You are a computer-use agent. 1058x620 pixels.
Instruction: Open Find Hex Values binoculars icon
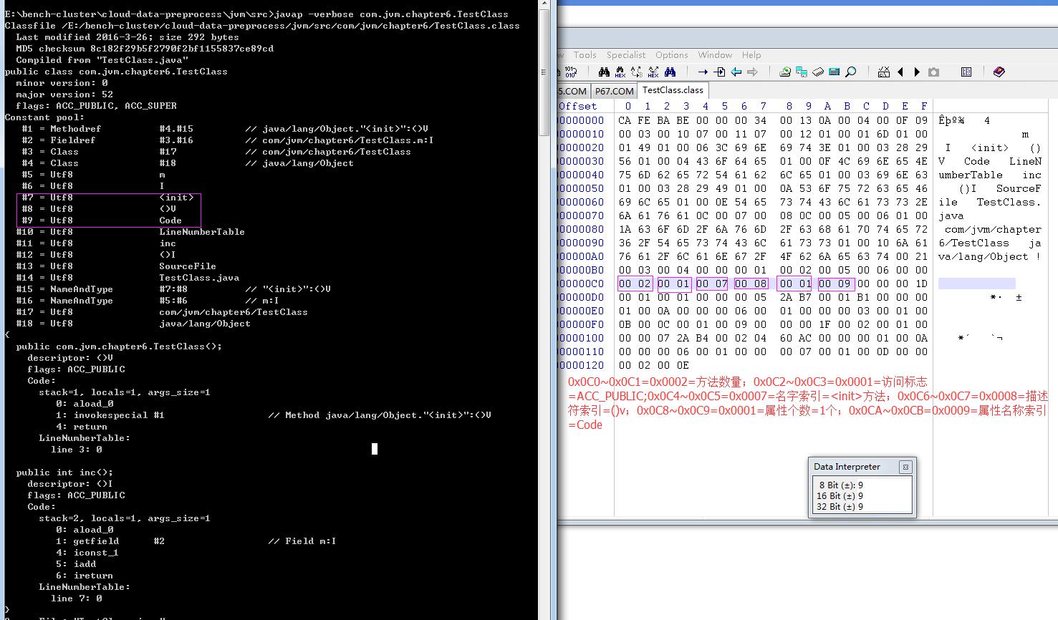(x=620, y=72)
